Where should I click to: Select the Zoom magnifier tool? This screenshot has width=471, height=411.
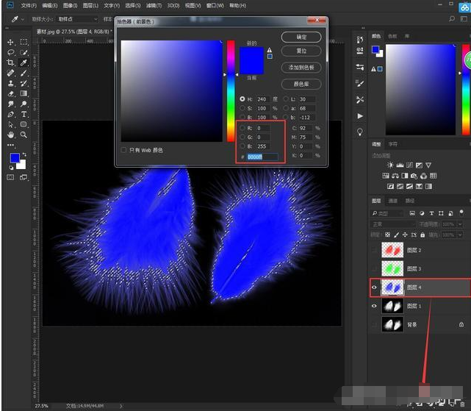[24, 135]
